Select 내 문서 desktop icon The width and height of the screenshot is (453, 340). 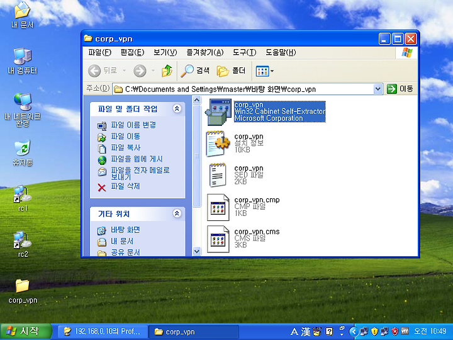[x=23, y=14]
